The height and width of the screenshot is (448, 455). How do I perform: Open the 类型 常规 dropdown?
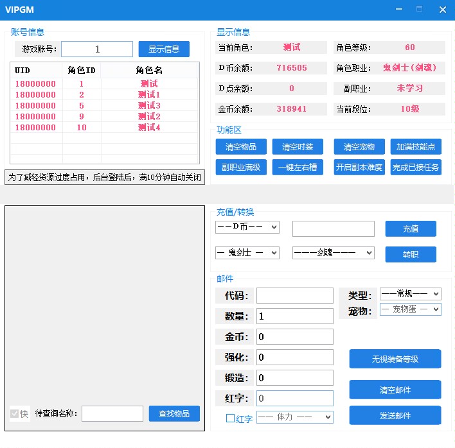click(x=410, y=294)
